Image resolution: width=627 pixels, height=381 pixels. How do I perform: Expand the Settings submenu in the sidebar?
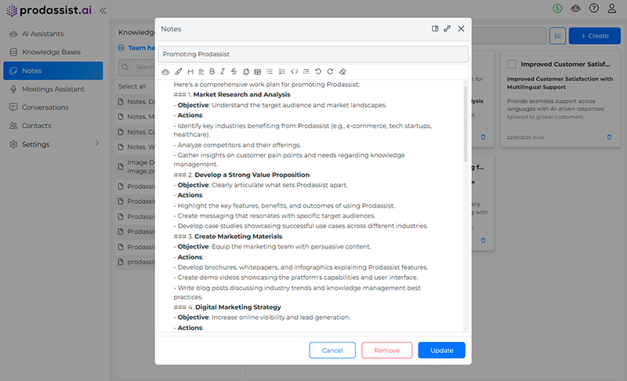click(97, 144)
